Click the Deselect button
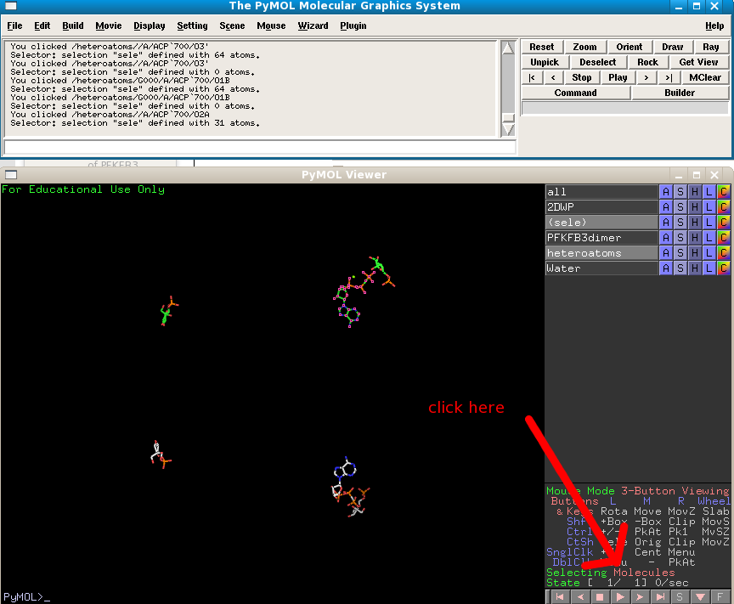The height and width of the screenshot is (604, 734). tap(598, 62)
